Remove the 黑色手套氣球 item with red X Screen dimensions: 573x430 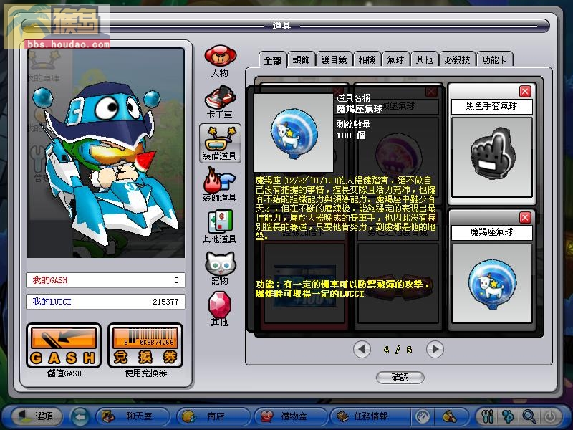[525, 91]
